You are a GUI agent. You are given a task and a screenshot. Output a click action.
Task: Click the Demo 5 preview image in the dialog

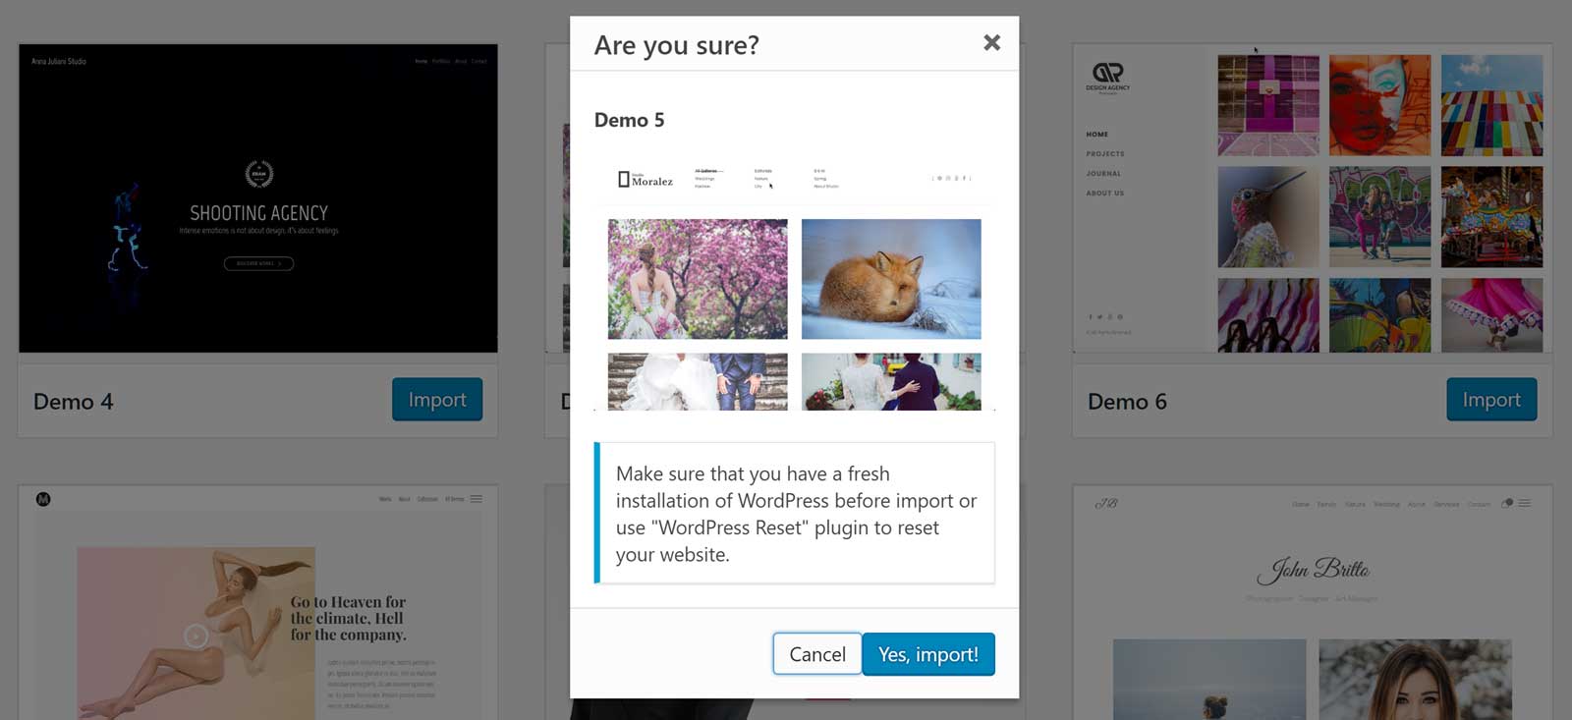[x=795, y=284]
